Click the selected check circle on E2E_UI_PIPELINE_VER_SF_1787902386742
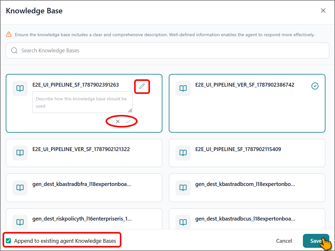 [x=315, y=86]
